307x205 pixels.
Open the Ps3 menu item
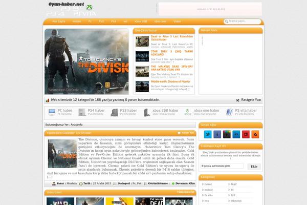[101, 22]
